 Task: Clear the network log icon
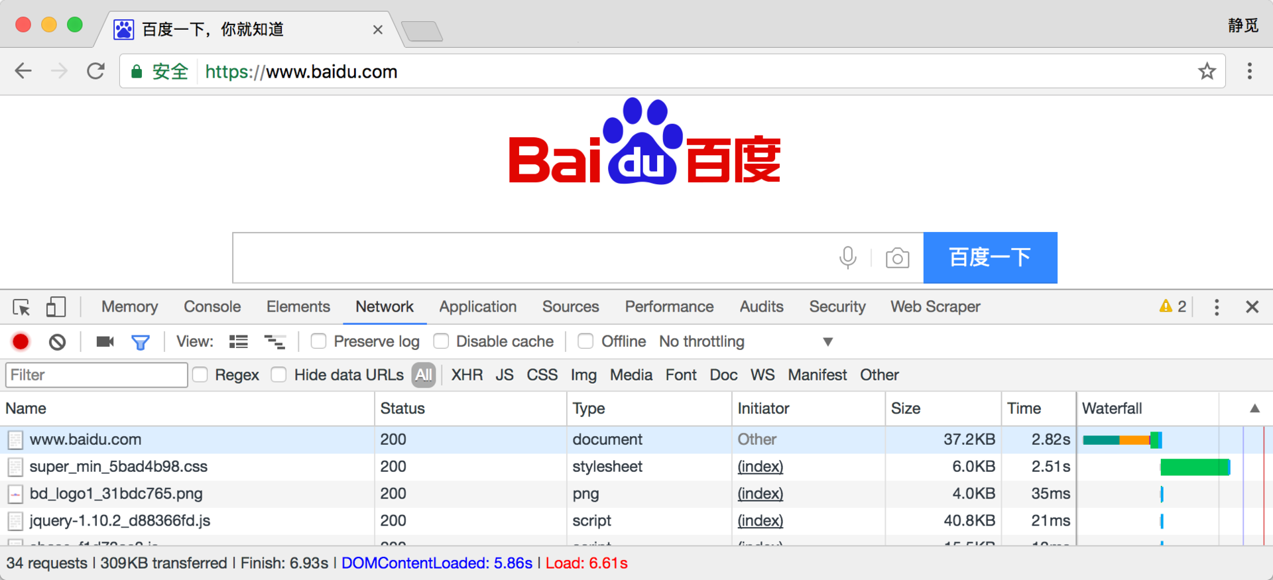click(x=58, y=341)
